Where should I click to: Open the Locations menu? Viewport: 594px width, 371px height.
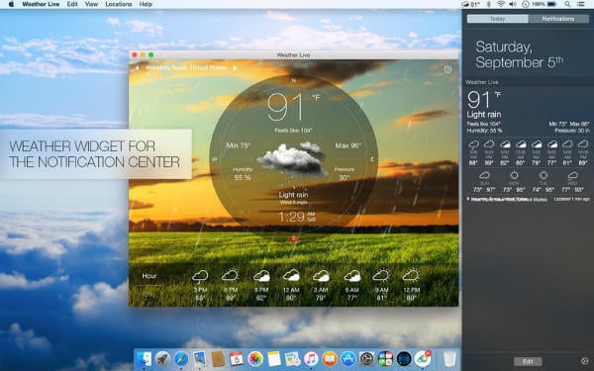coord(119,4)
